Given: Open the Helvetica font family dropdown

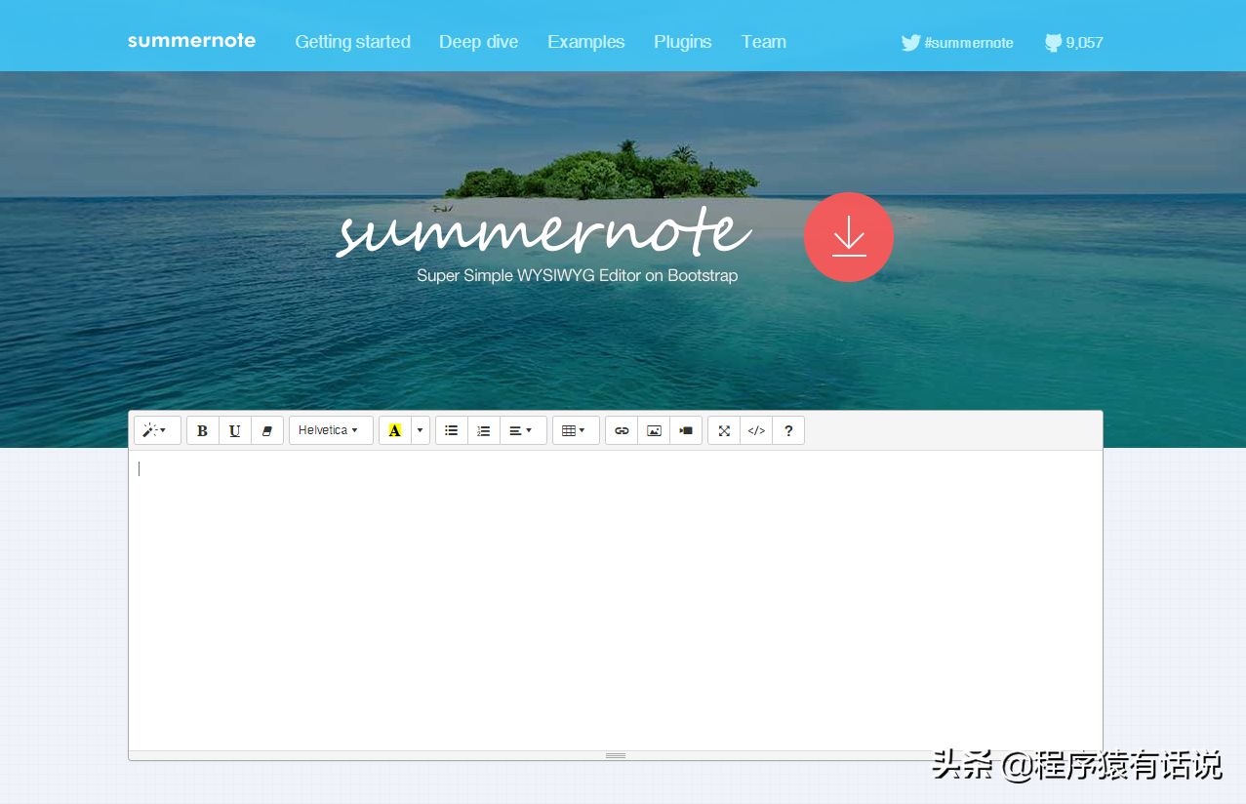Looking at the screenshot, I should (331, 430).
